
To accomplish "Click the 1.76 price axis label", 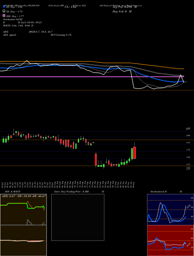I will (188, 150).
